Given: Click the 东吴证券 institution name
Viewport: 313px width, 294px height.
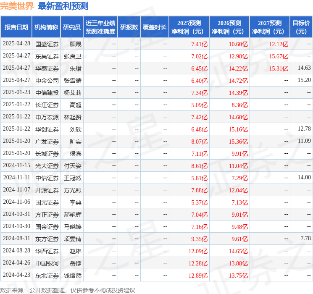Looking at the screenshot, I should (47, 56).
